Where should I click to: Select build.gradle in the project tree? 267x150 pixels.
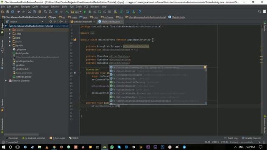click(22, 53)
